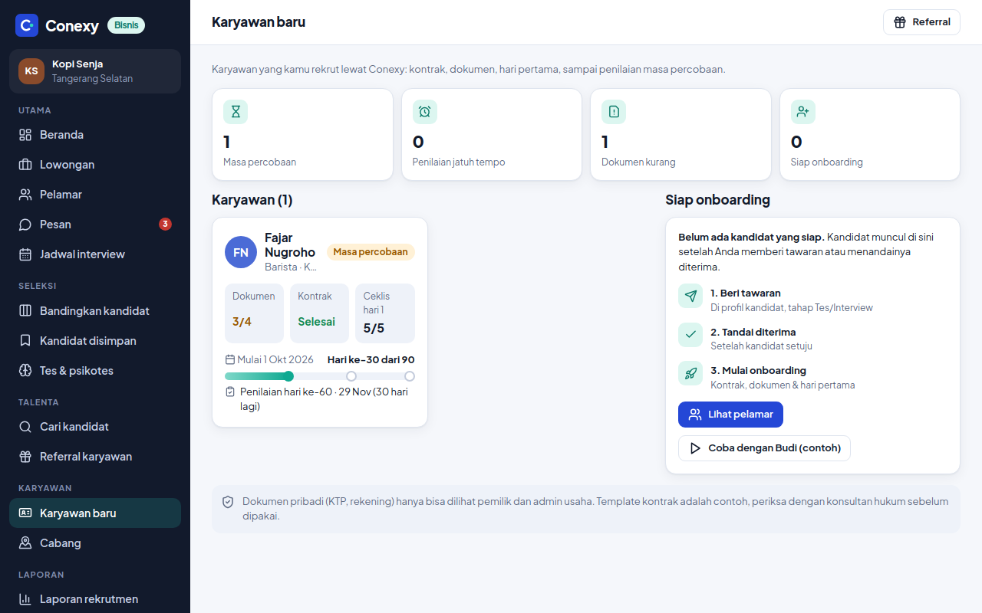Click the Lowongan briefcase icon

coord(25,165)
